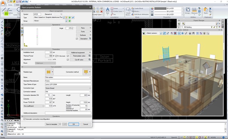Select the 3D view mode icon beside preview

22,35
